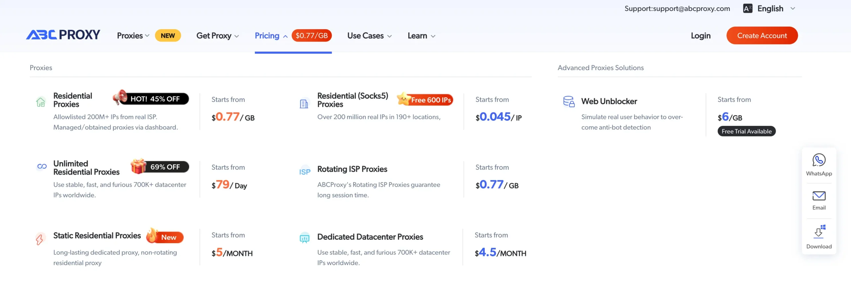
Task: Click the Residential Socks5 Proxies document icon
Action: click(304, 104)
